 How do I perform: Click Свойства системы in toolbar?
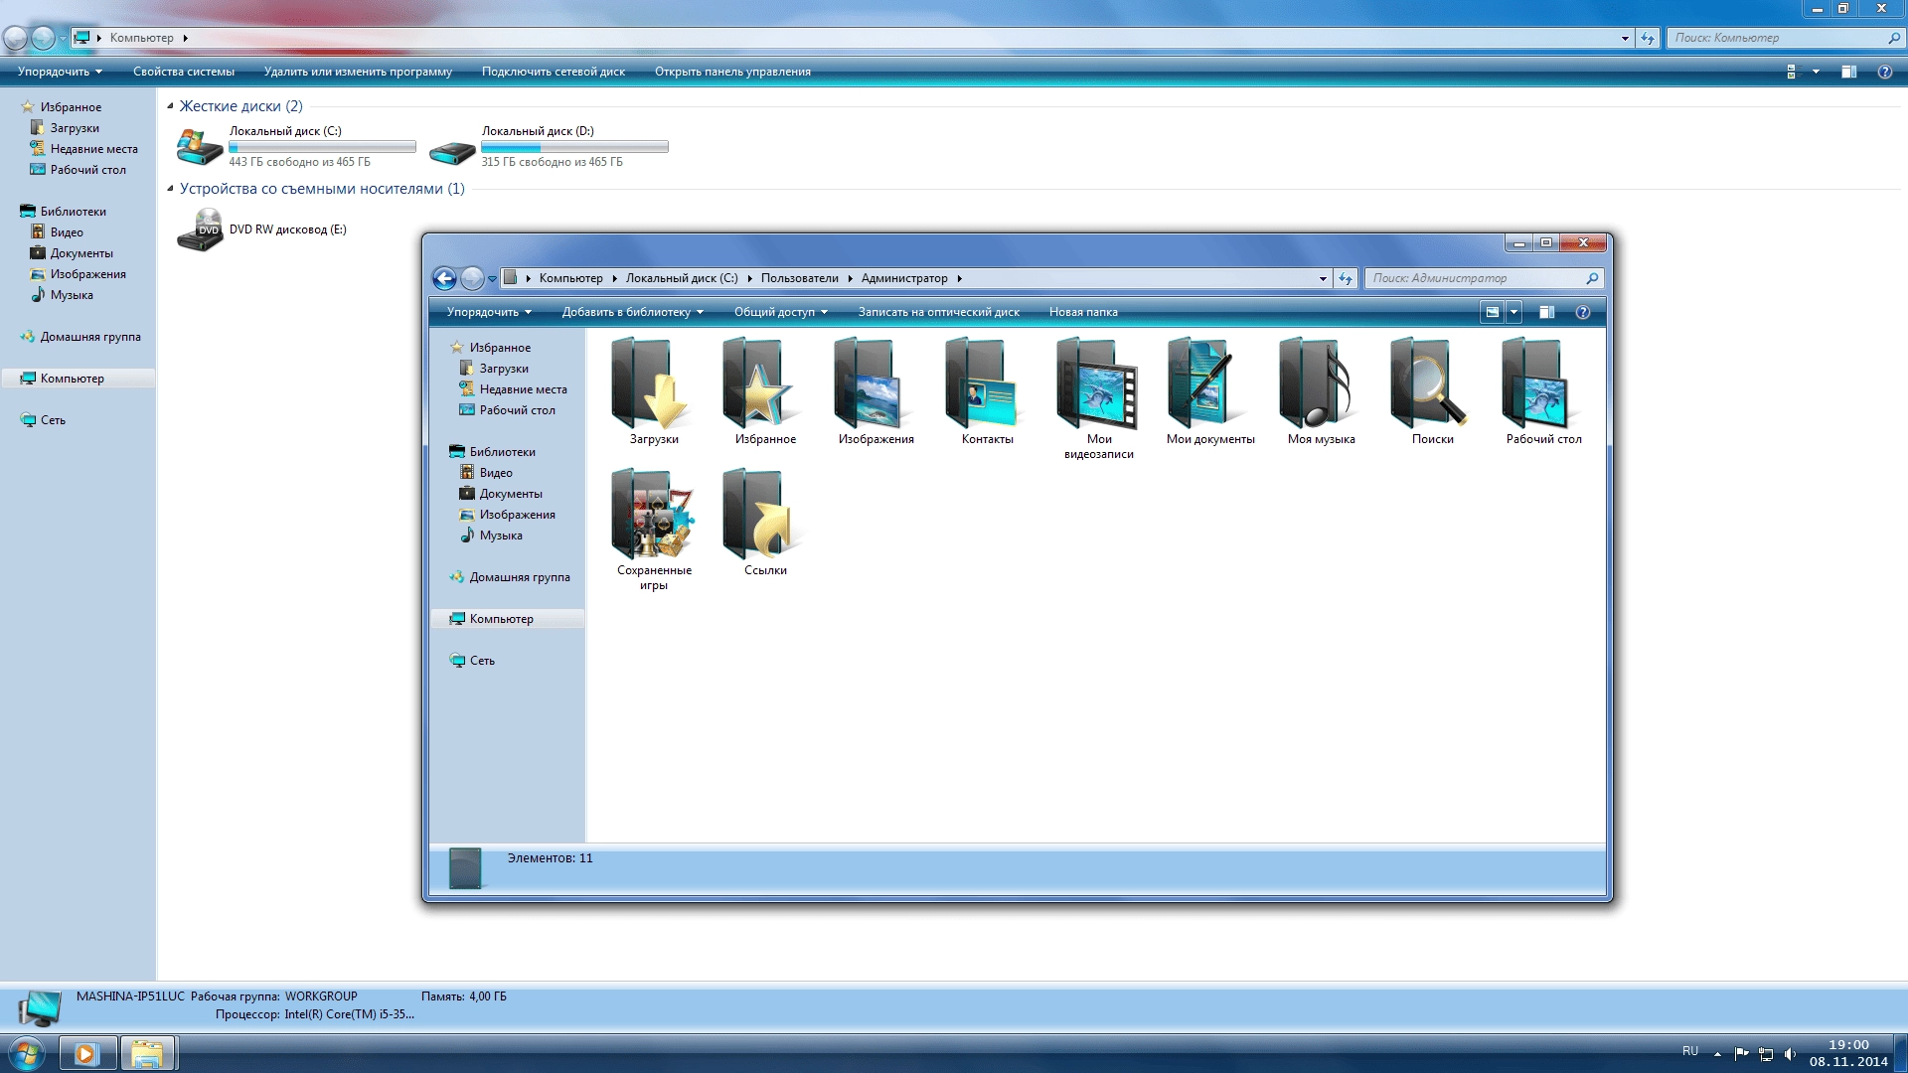184,72
